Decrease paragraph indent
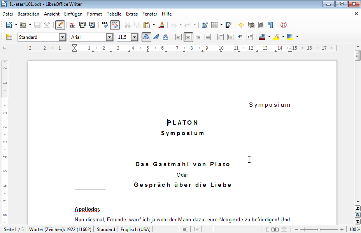The width and height of the screenshot is (361, 233). pos(240,37)
